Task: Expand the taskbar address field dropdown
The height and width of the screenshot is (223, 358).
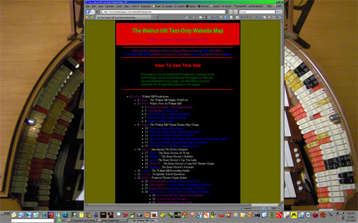Action: point(55,221)
